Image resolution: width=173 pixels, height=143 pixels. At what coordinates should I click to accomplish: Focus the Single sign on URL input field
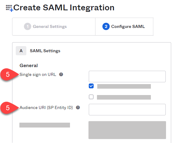tap(127, 77)
